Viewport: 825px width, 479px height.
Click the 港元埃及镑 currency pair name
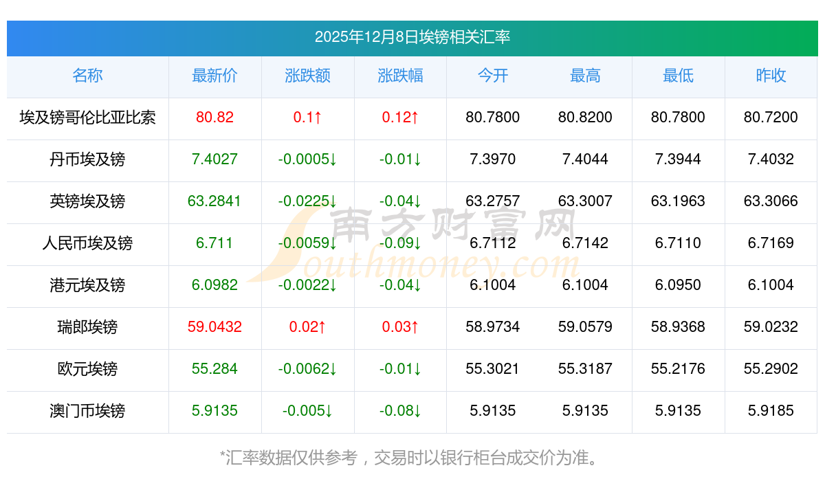click(x=87, y=285)
